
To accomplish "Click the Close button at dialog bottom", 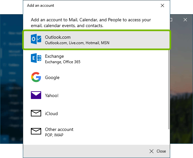I will [x=158, y=151].
